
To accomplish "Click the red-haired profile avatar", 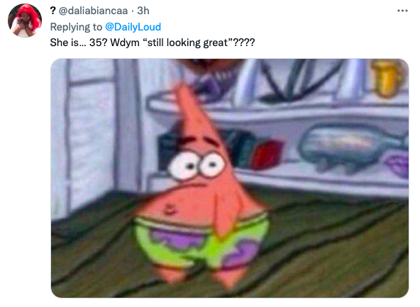I will (x=25, y=21).
